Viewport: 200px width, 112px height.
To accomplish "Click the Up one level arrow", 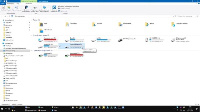I will [x=10, y=16].
